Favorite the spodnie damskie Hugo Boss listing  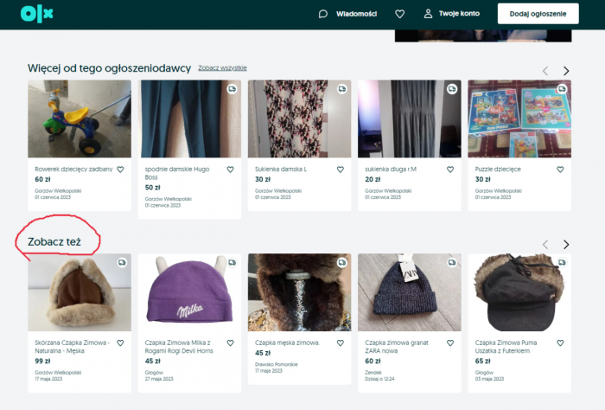click(x=231, y=170)
